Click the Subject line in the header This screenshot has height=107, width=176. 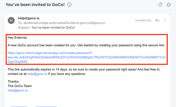click(46, 27)
